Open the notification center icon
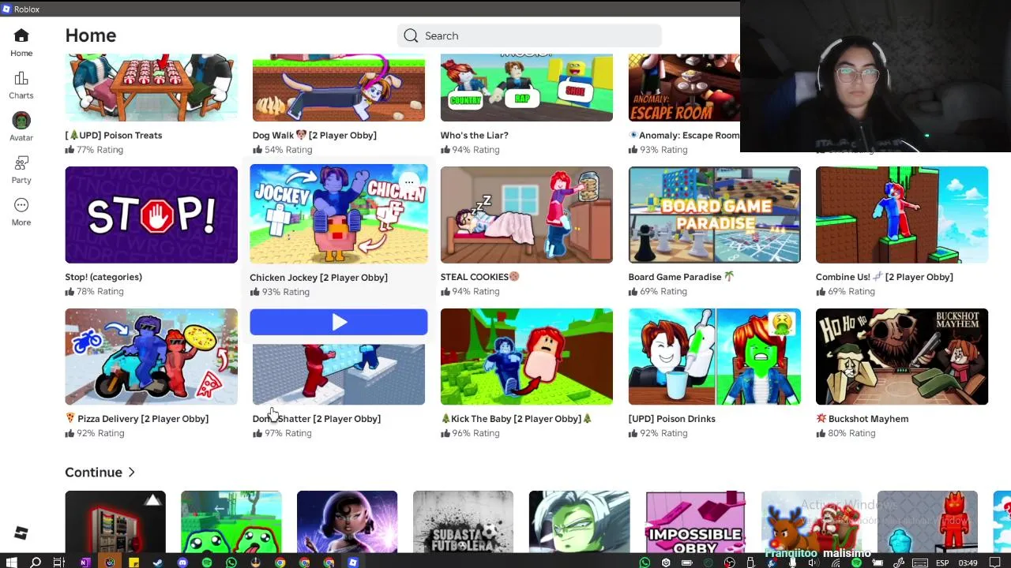The image size is (1011, 568). 994,562
